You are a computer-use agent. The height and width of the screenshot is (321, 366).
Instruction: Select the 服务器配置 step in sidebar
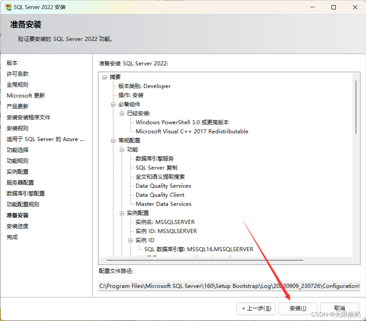coord(20,182)
